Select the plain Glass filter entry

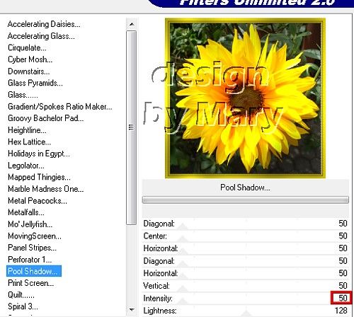[23, 95]
